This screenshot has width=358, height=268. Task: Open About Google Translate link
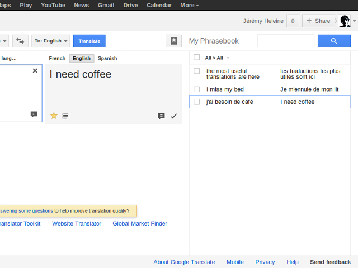click(184, 262)
